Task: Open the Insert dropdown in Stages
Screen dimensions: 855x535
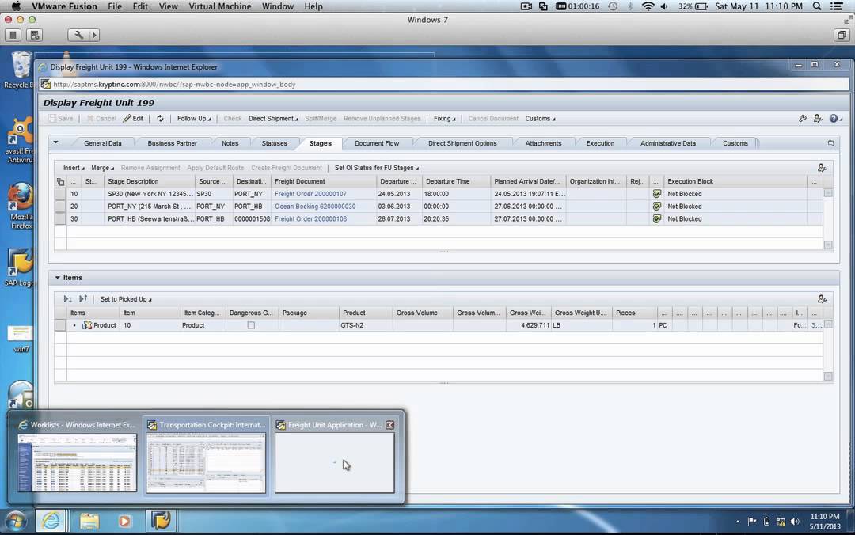Action: [x=74, y=168]
